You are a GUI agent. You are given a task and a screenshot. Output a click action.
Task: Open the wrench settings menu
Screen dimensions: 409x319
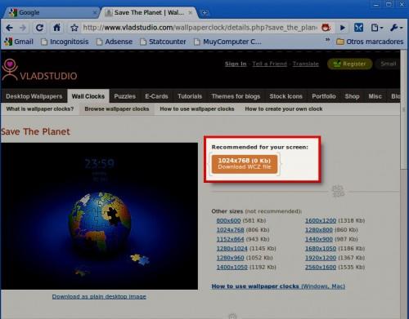pos(396,28)
